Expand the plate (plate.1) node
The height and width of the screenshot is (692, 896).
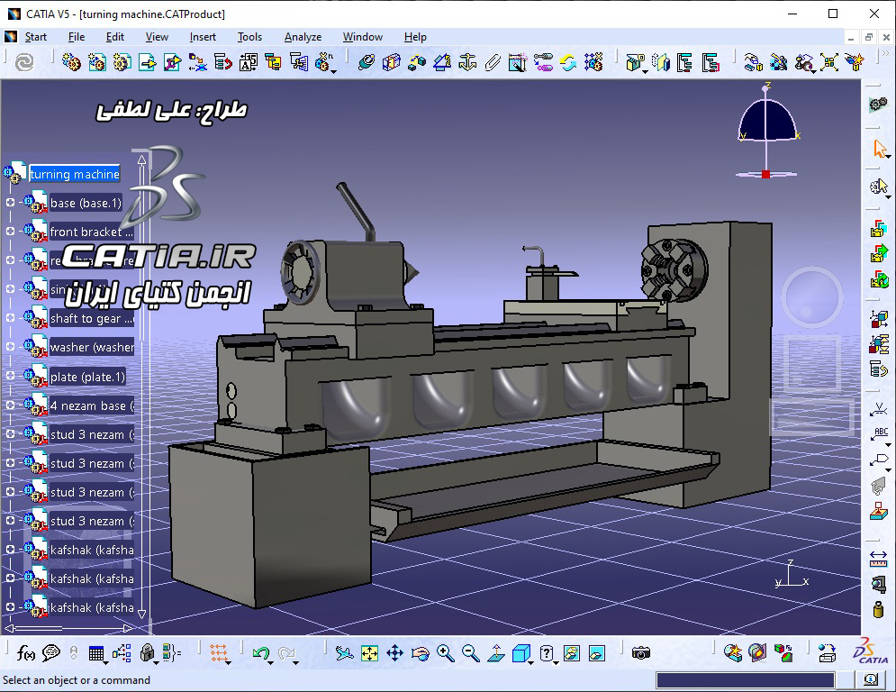click(10, 376)
